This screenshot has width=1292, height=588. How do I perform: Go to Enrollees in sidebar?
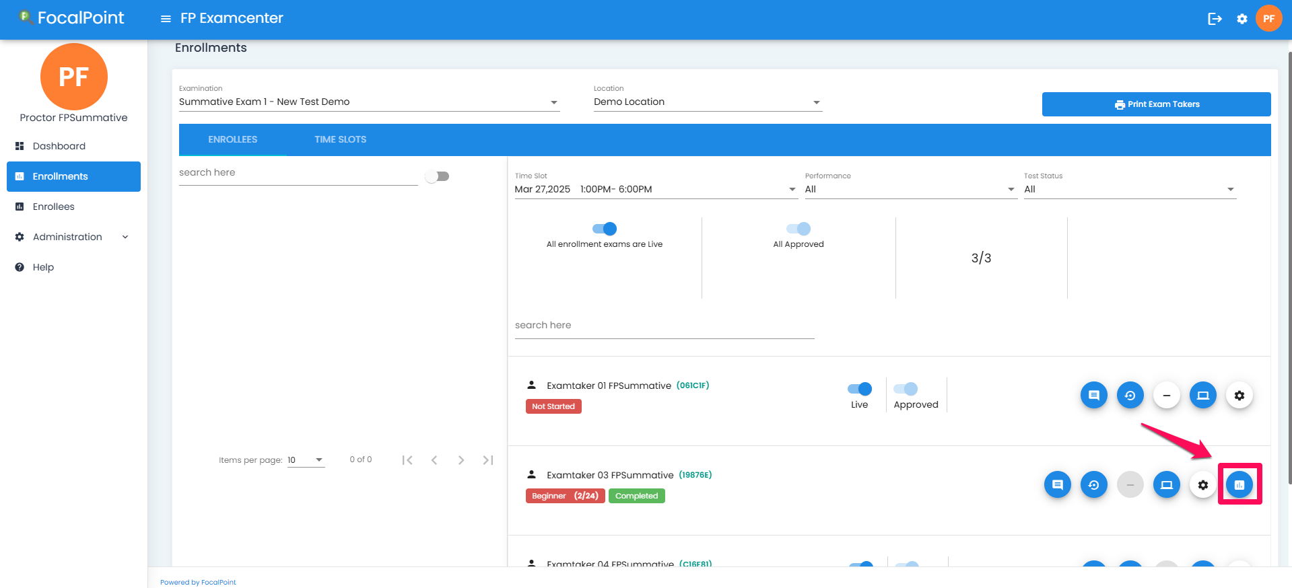pyautogui.click(x=53, y=207)
